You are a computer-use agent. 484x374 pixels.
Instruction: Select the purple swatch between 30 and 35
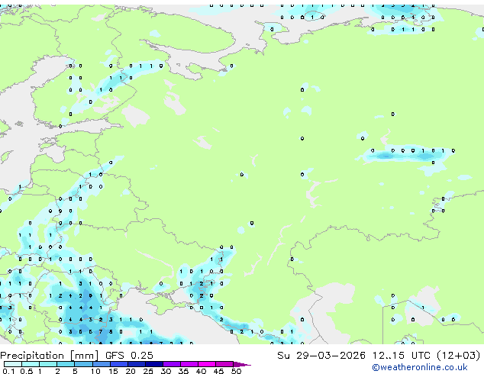172,364
